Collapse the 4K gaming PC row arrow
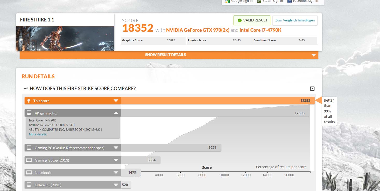 (116, 113)
